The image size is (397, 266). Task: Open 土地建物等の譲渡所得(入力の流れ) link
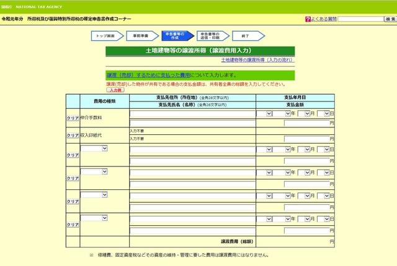click(x=257, y=60)
